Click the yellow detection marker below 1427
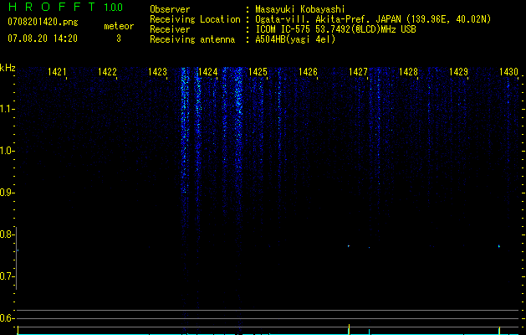The width and height of the screenshot is (526, 335). (350, 329)
